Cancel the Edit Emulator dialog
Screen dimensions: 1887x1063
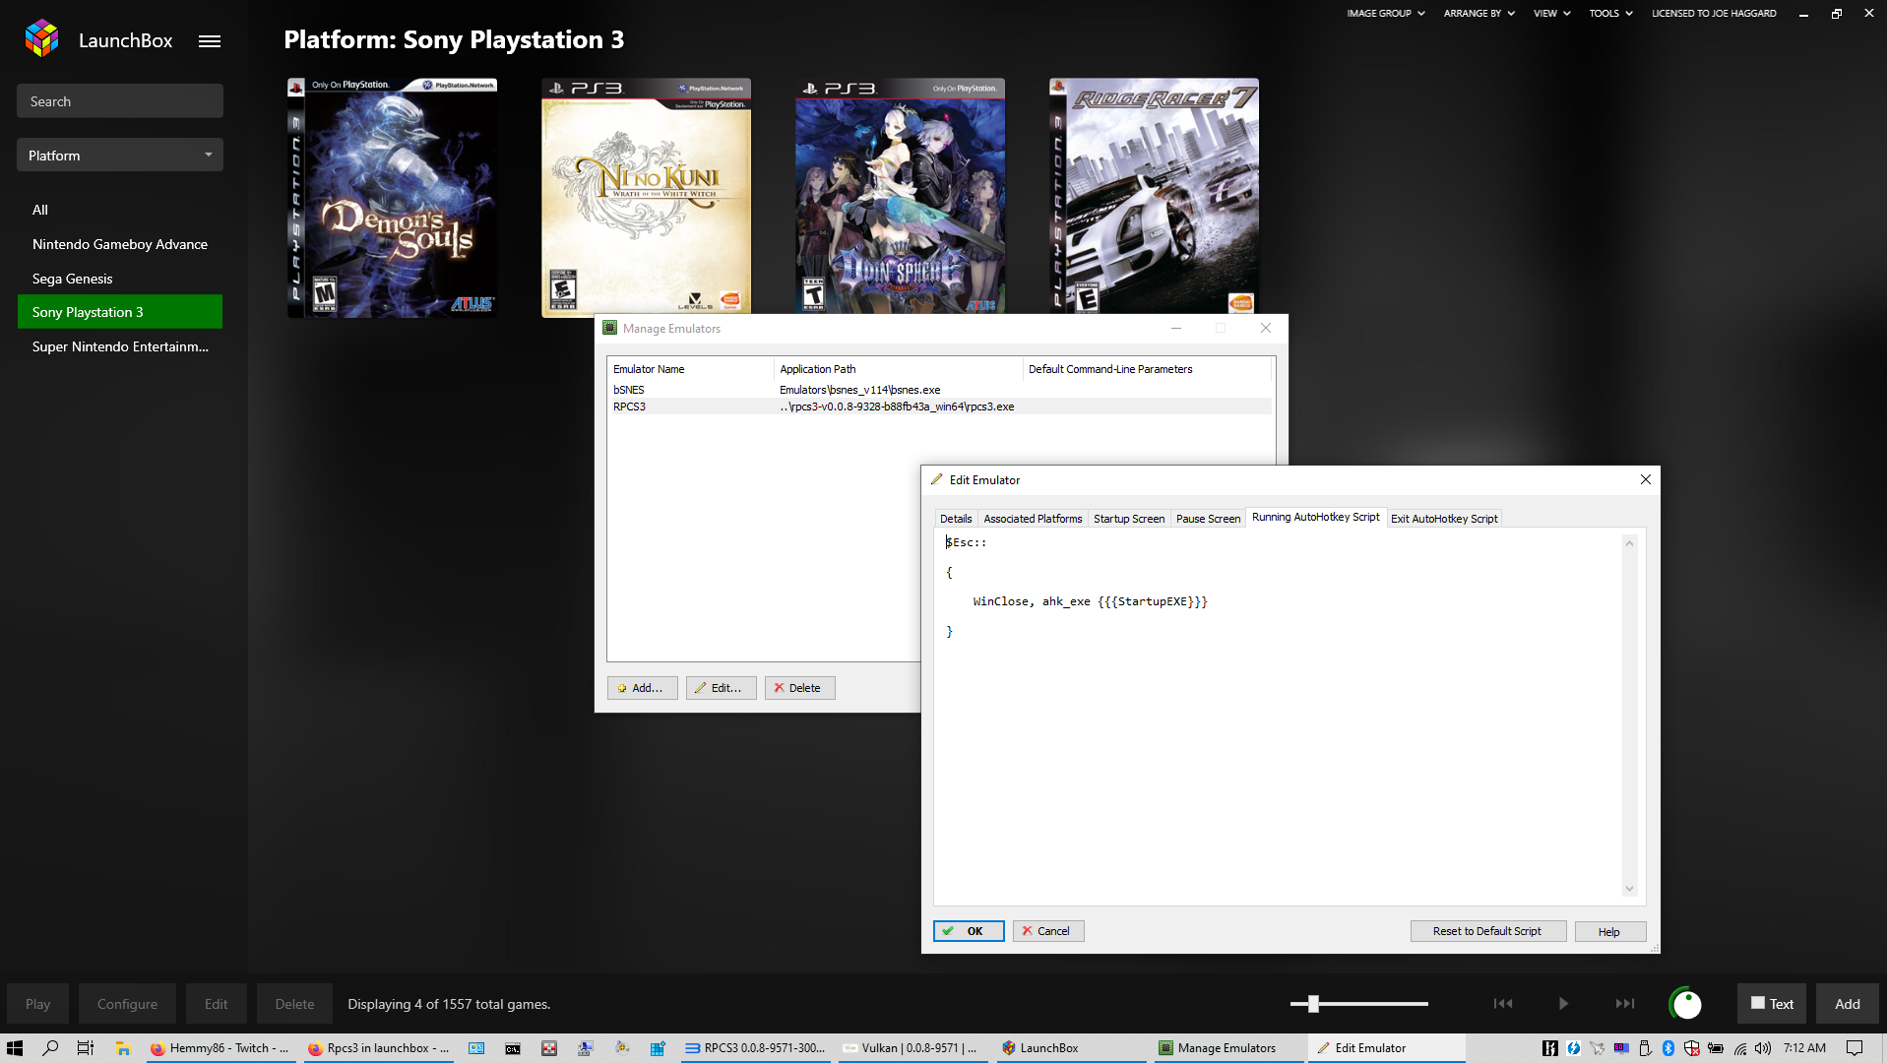click(x=1048, y=931)
